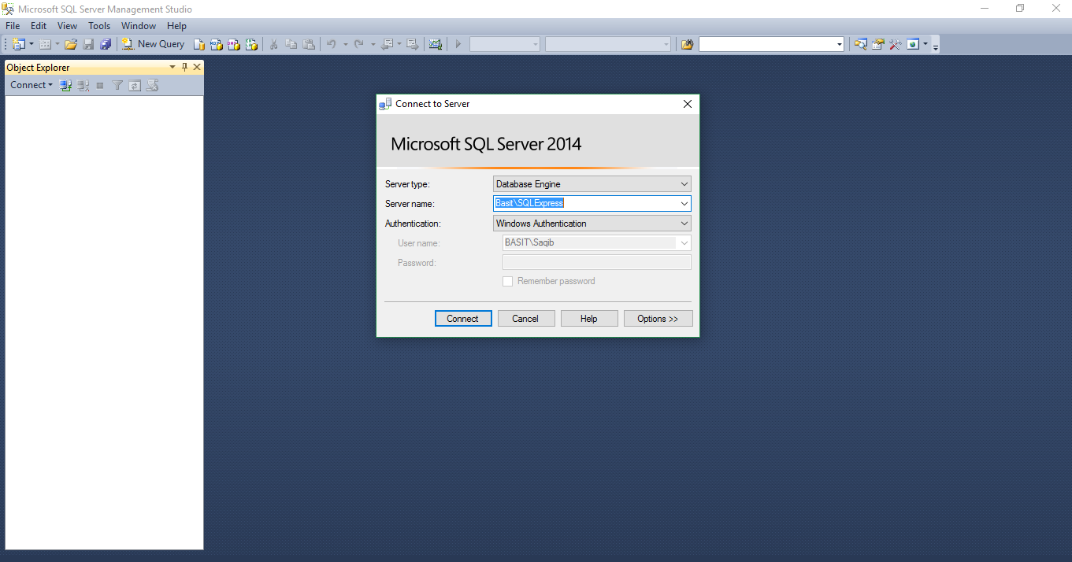Click the rightmost Object Explorer toolbar icon
Screen dimensions: 1072x562
point(153,85)
